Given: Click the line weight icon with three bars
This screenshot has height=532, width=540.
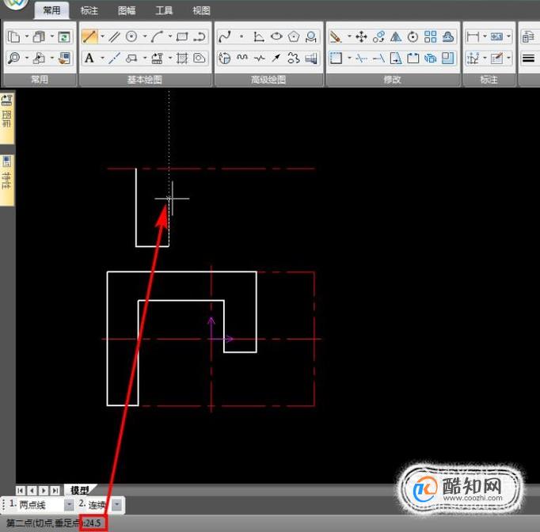Looking at the screenshot, I should pyautogui.click(x=528, y=58).
